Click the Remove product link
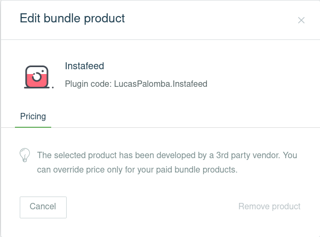 point(269,206)
